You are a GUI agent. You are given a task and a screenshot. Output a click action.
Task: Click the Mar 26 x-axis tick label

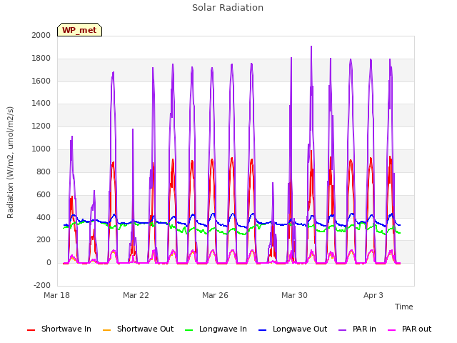[215, 295]
